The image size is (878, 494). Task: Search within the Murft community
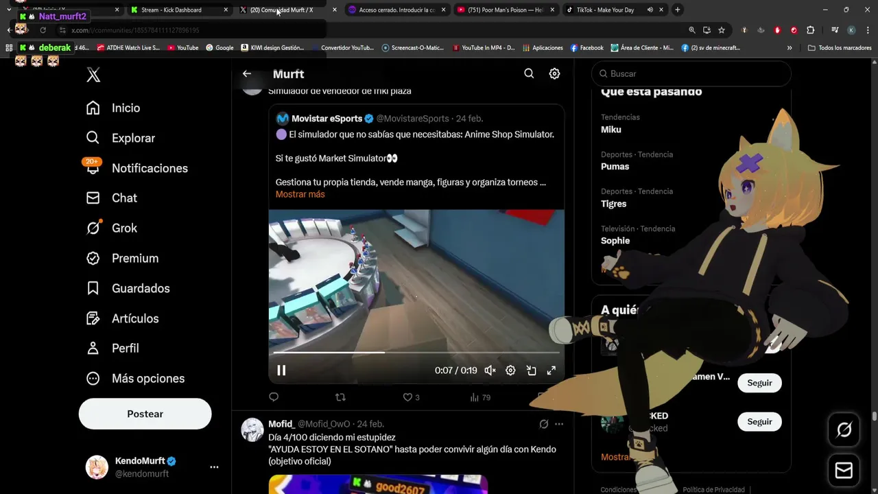(529, 73)
